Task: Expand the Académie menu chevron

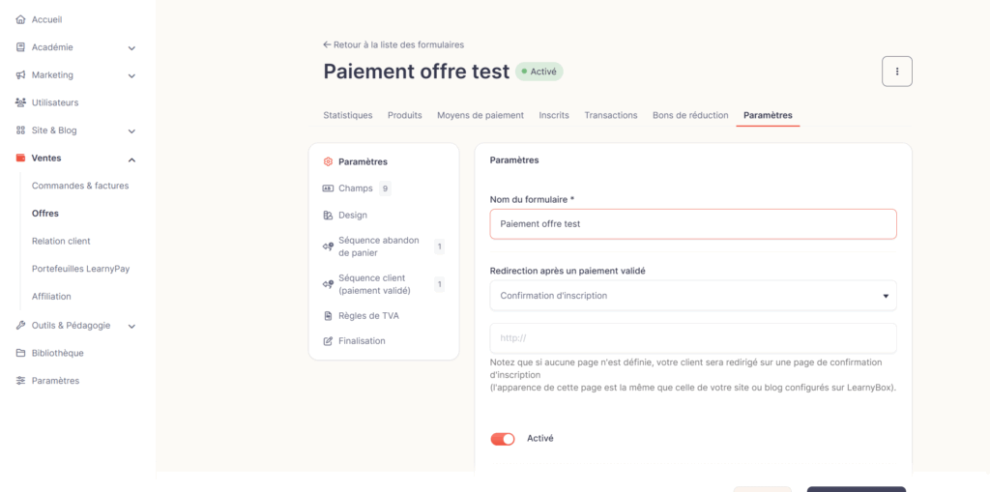Action: point(131,48)
